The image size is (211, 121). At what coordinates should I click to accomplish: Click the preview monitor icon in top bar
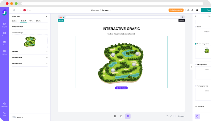pyautogui.click(x=197, y=10)
